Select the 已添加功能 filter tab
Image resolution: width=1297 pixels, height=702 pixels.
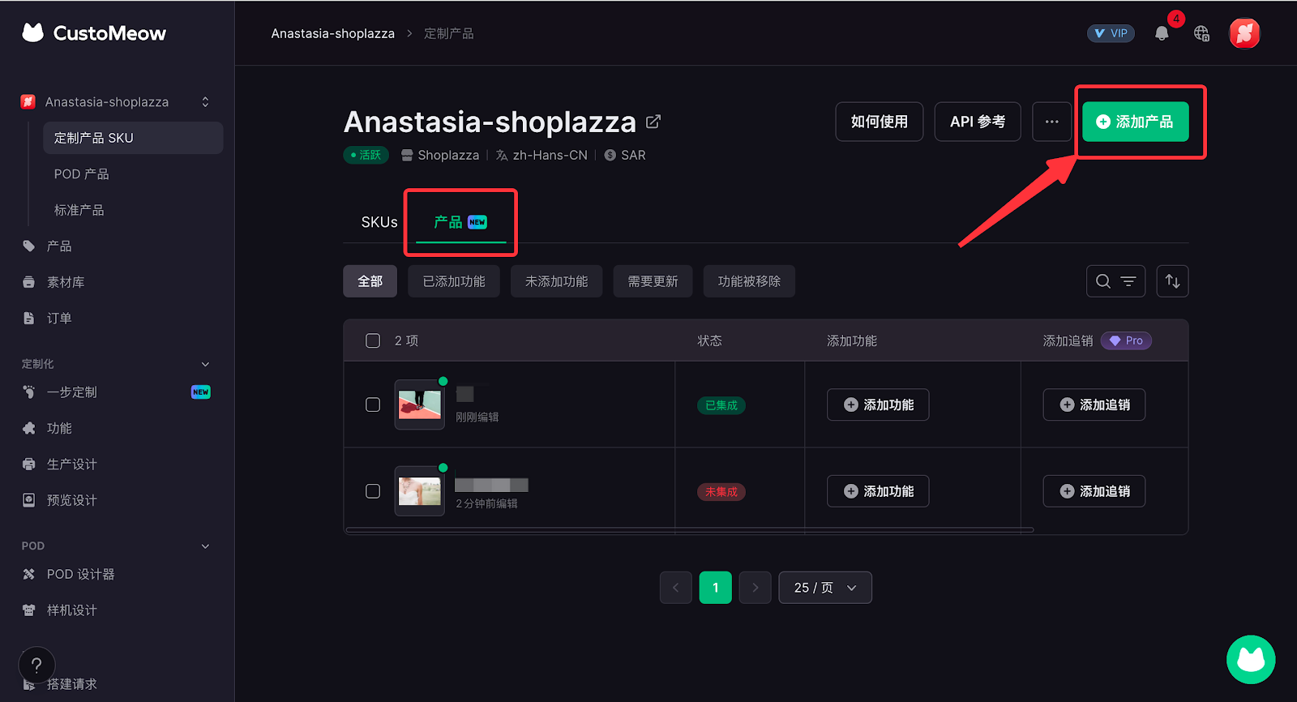(454, 281)
